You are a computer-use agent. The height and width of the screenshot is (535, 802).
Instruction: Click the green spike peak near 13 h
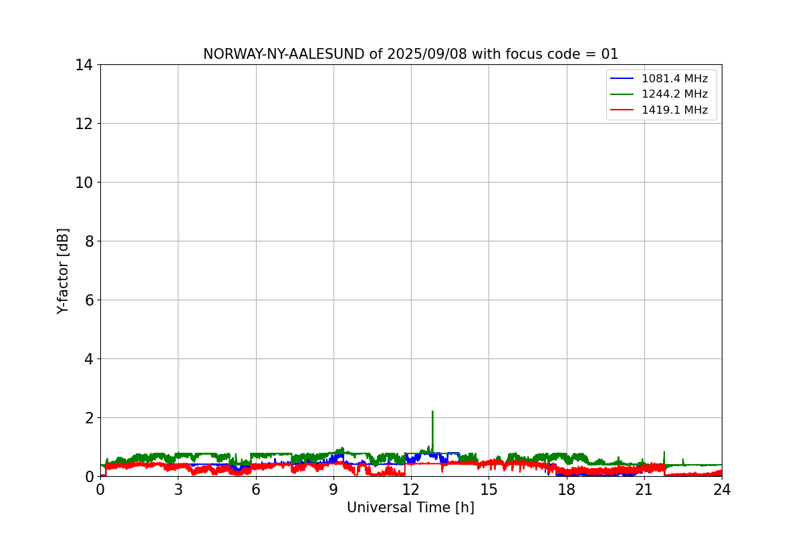coord(432,412)
